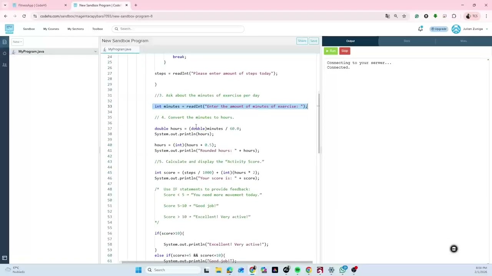The height and width of the screenshot is (276, 492).
Task: Click the floating screen recorder button
Action: [x=454, y=249]
